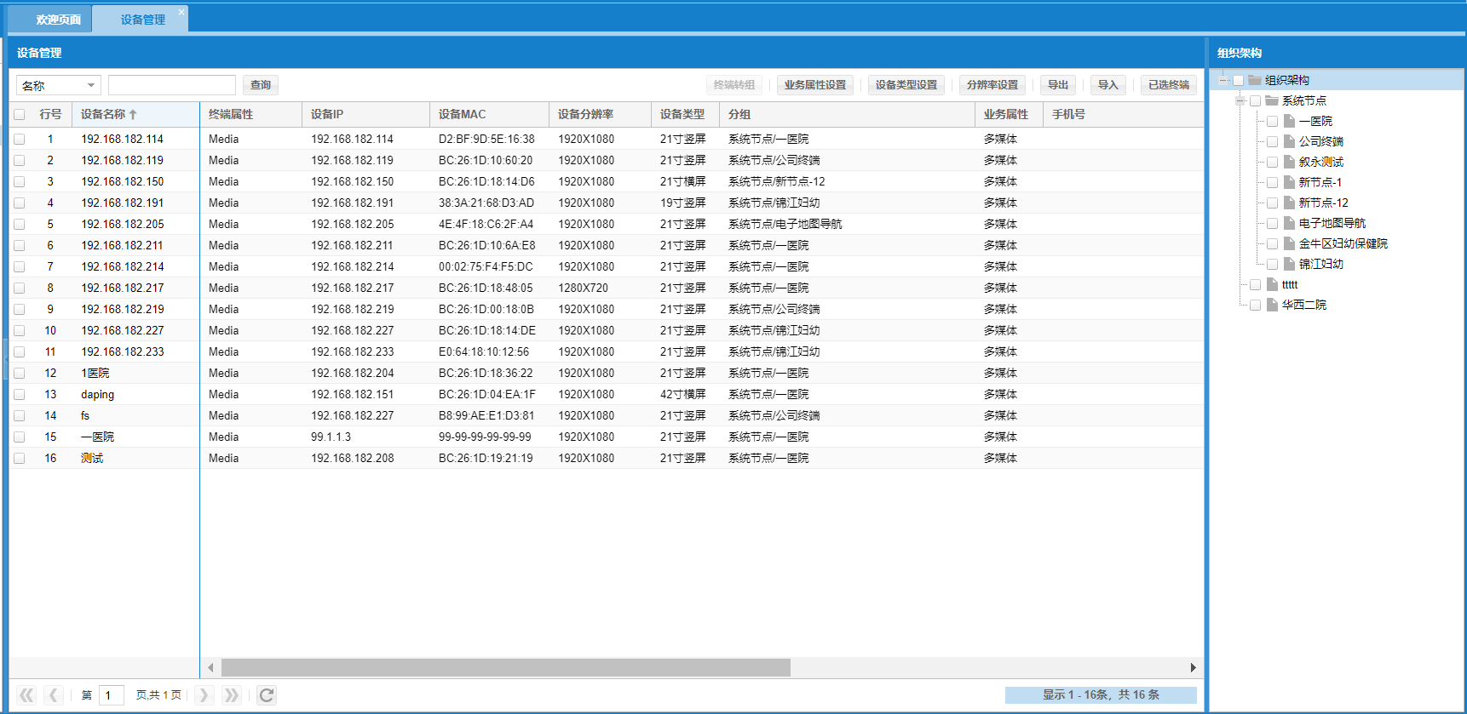Image resolution: width=1467 pixels, height=714 pixels.
Task: Click document icon beside 电子地图导航
Action: [x=1289, y=223]
